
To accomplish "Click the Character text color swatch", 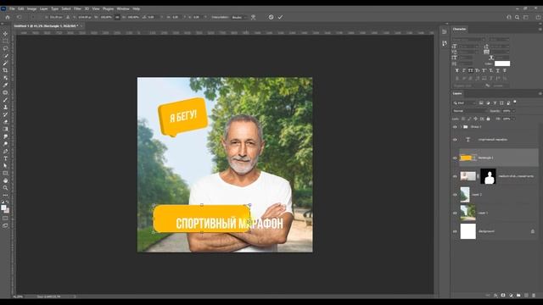I will 502,64.
